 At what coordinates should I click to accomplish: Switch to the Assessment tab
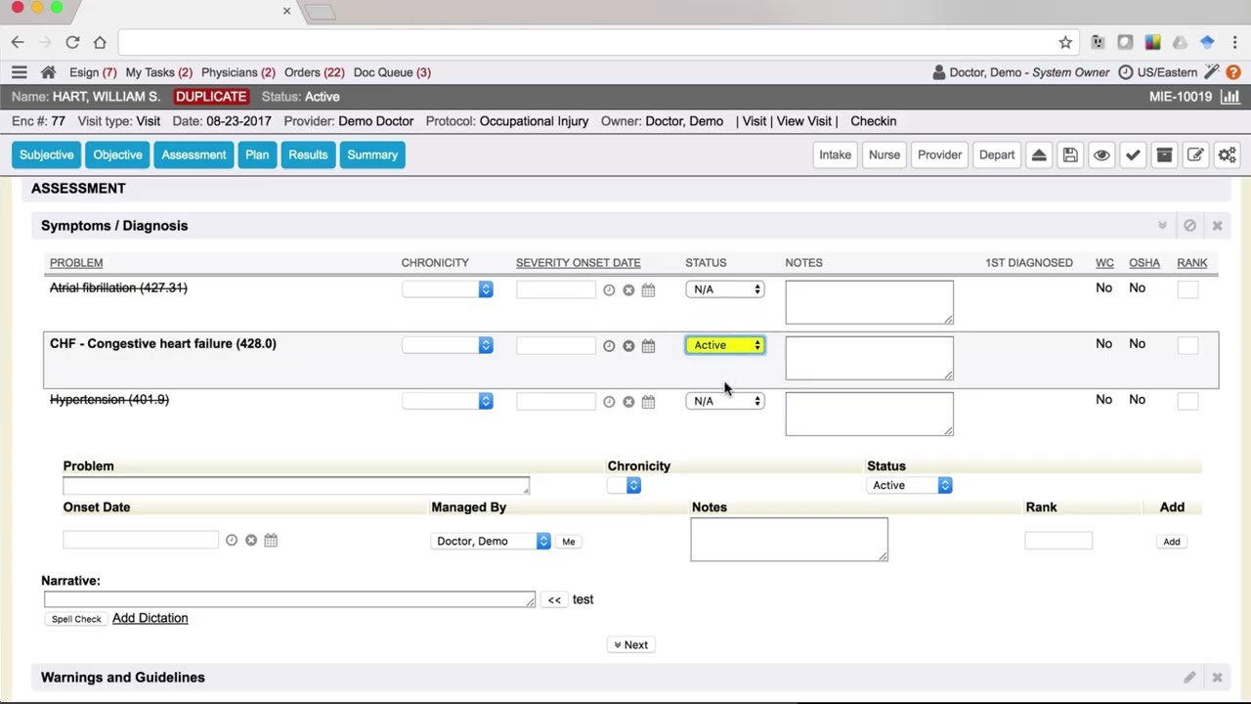coord(194,154)
